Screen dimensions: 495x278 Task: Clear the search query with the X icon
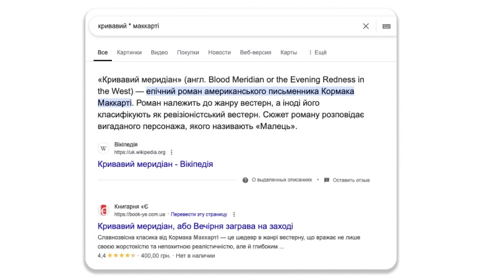[366, 26]
